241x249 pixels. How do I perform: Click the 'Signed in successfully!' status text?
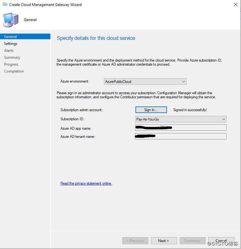click(x=190, y=110)
